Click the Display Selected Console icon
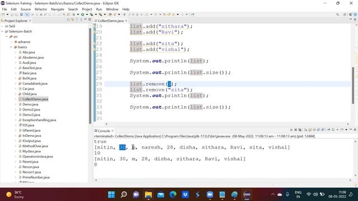The height and width of the screenshot is (201, 358). (x=333, y=130)
